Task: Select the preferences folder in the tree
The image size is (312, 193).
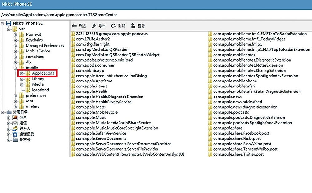Action: point(36,95)
